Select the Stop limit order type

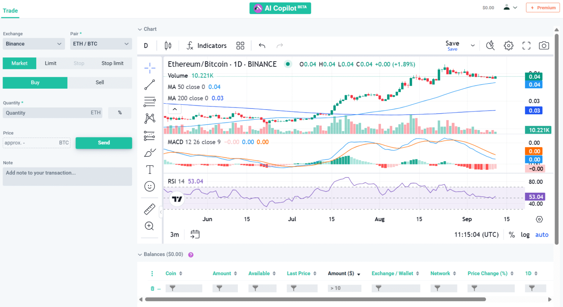click(x=113, y=63)
